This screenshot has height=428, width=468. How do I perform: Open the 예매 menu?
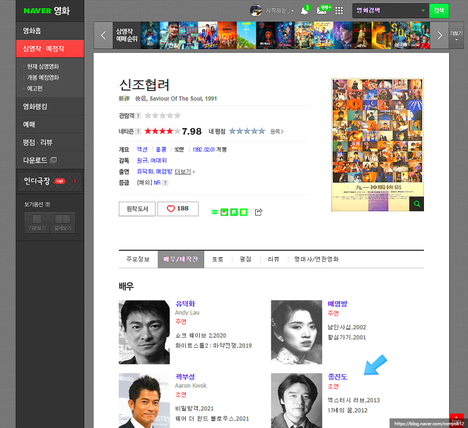[x=50, y=125]
